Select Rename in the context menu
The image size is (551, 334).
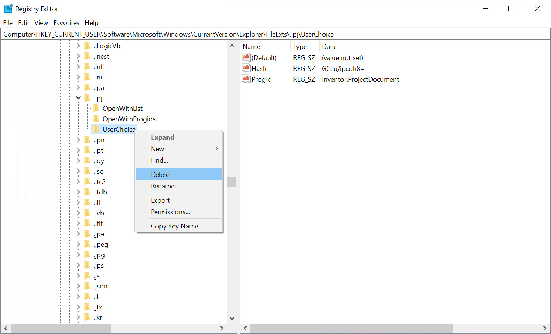162,186
